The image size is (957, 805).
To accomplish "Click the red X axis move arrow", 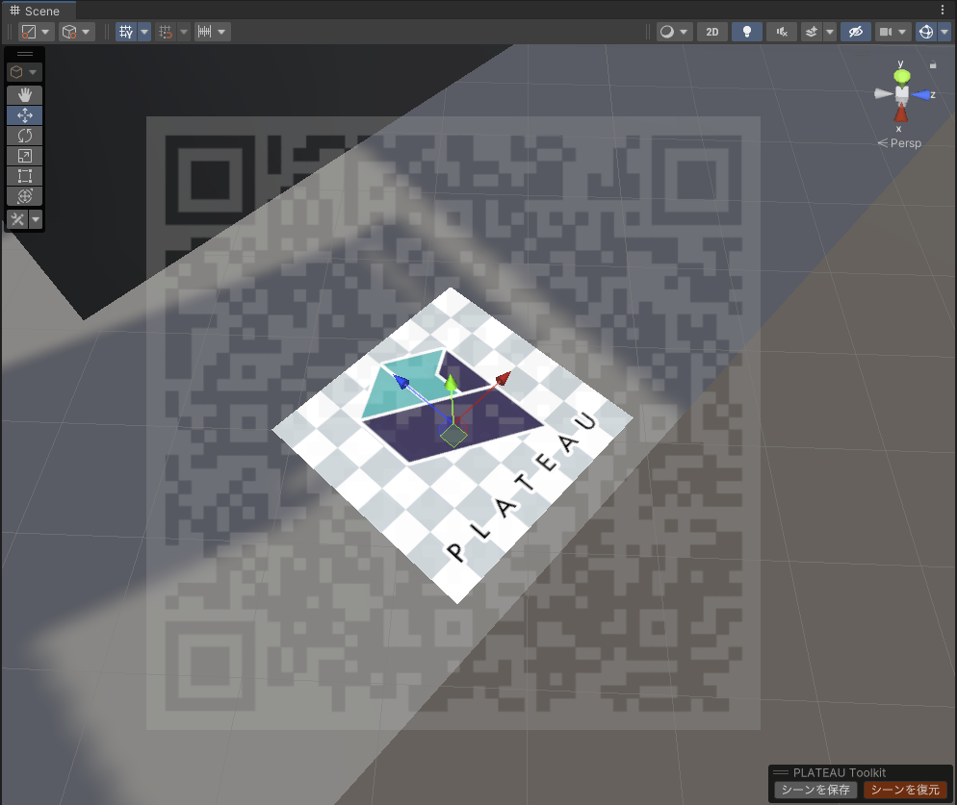I will [x=503, y=379].
